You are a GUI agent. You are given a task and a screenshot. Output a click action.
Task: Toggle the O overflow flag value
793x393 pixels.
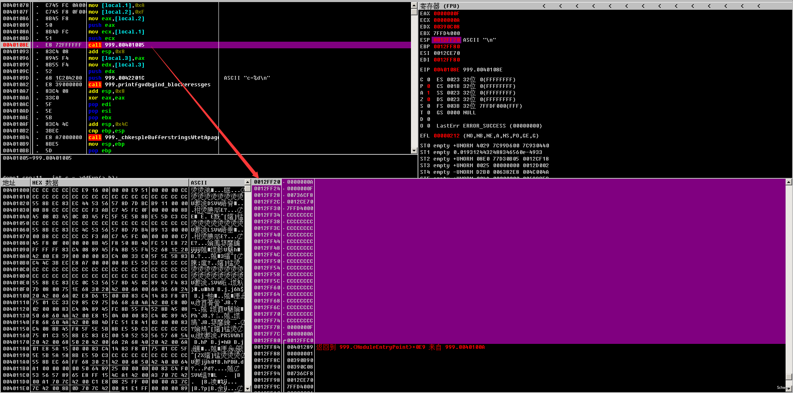pyautogui.click(x=429, y=126)
